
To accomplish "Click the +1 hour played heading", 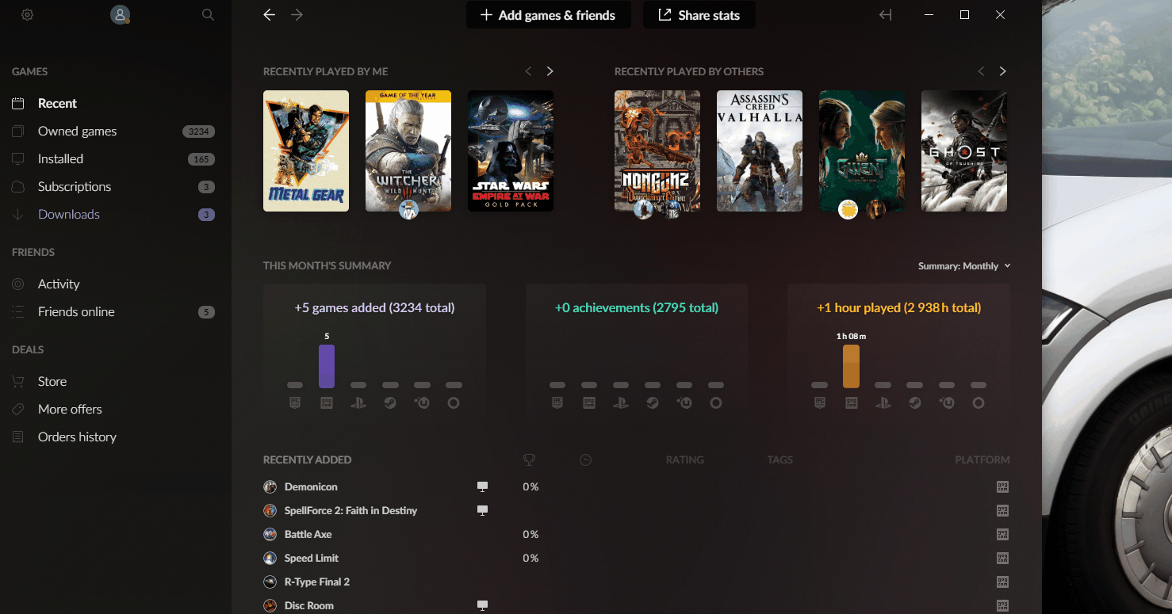I will (x=898, y=307).
